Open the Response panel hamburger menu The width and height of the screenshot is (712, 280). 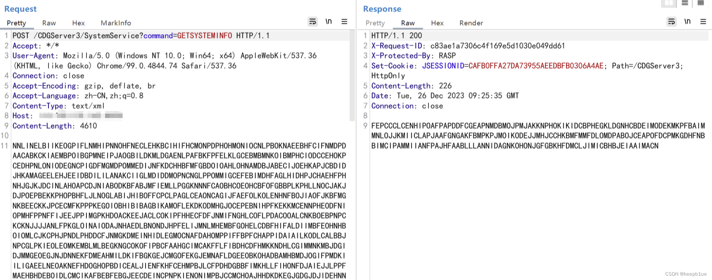703,21
